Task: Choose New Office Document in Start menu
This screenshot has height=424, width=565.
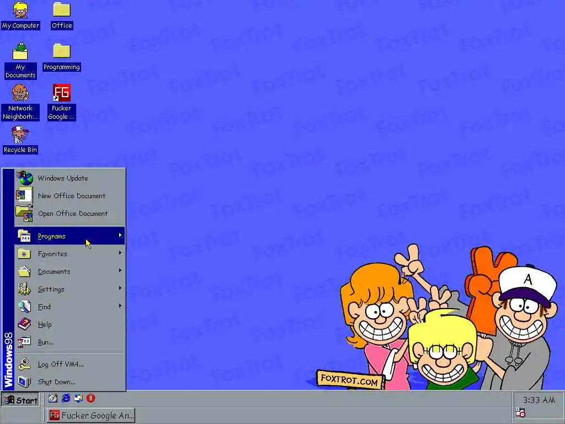Action: (70, 196)
